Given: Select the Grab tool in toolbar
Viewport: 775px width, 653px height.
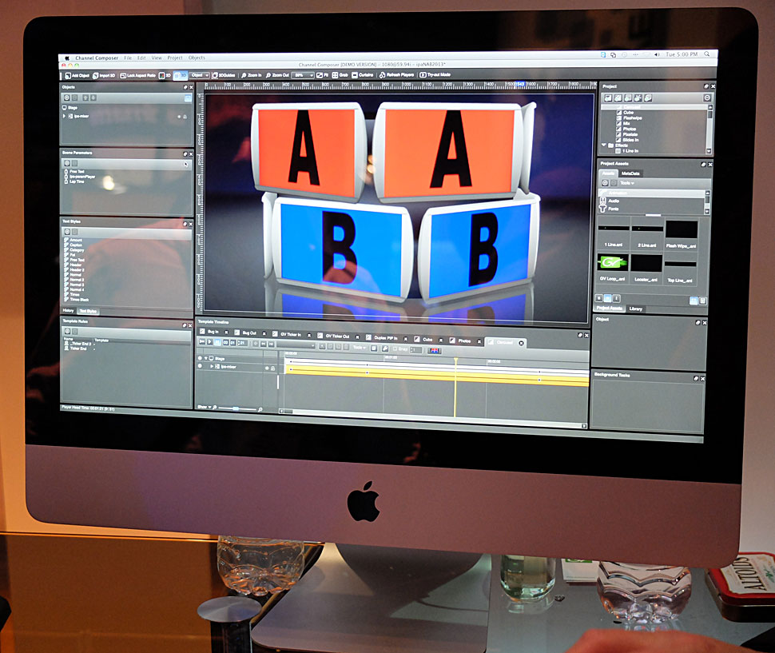Looking at the screenshot, I should (x=334, y=75).
